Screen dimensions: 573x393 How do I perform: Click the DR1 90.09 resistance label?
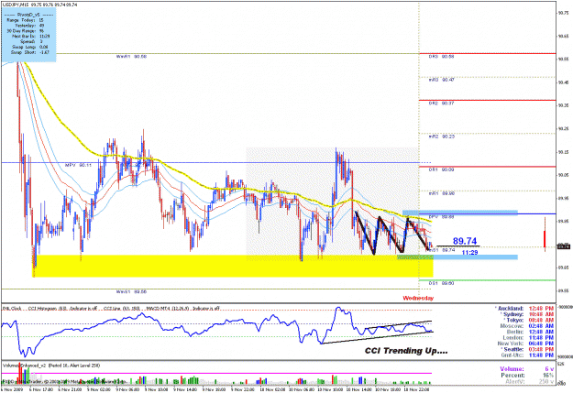pos(442,169)
